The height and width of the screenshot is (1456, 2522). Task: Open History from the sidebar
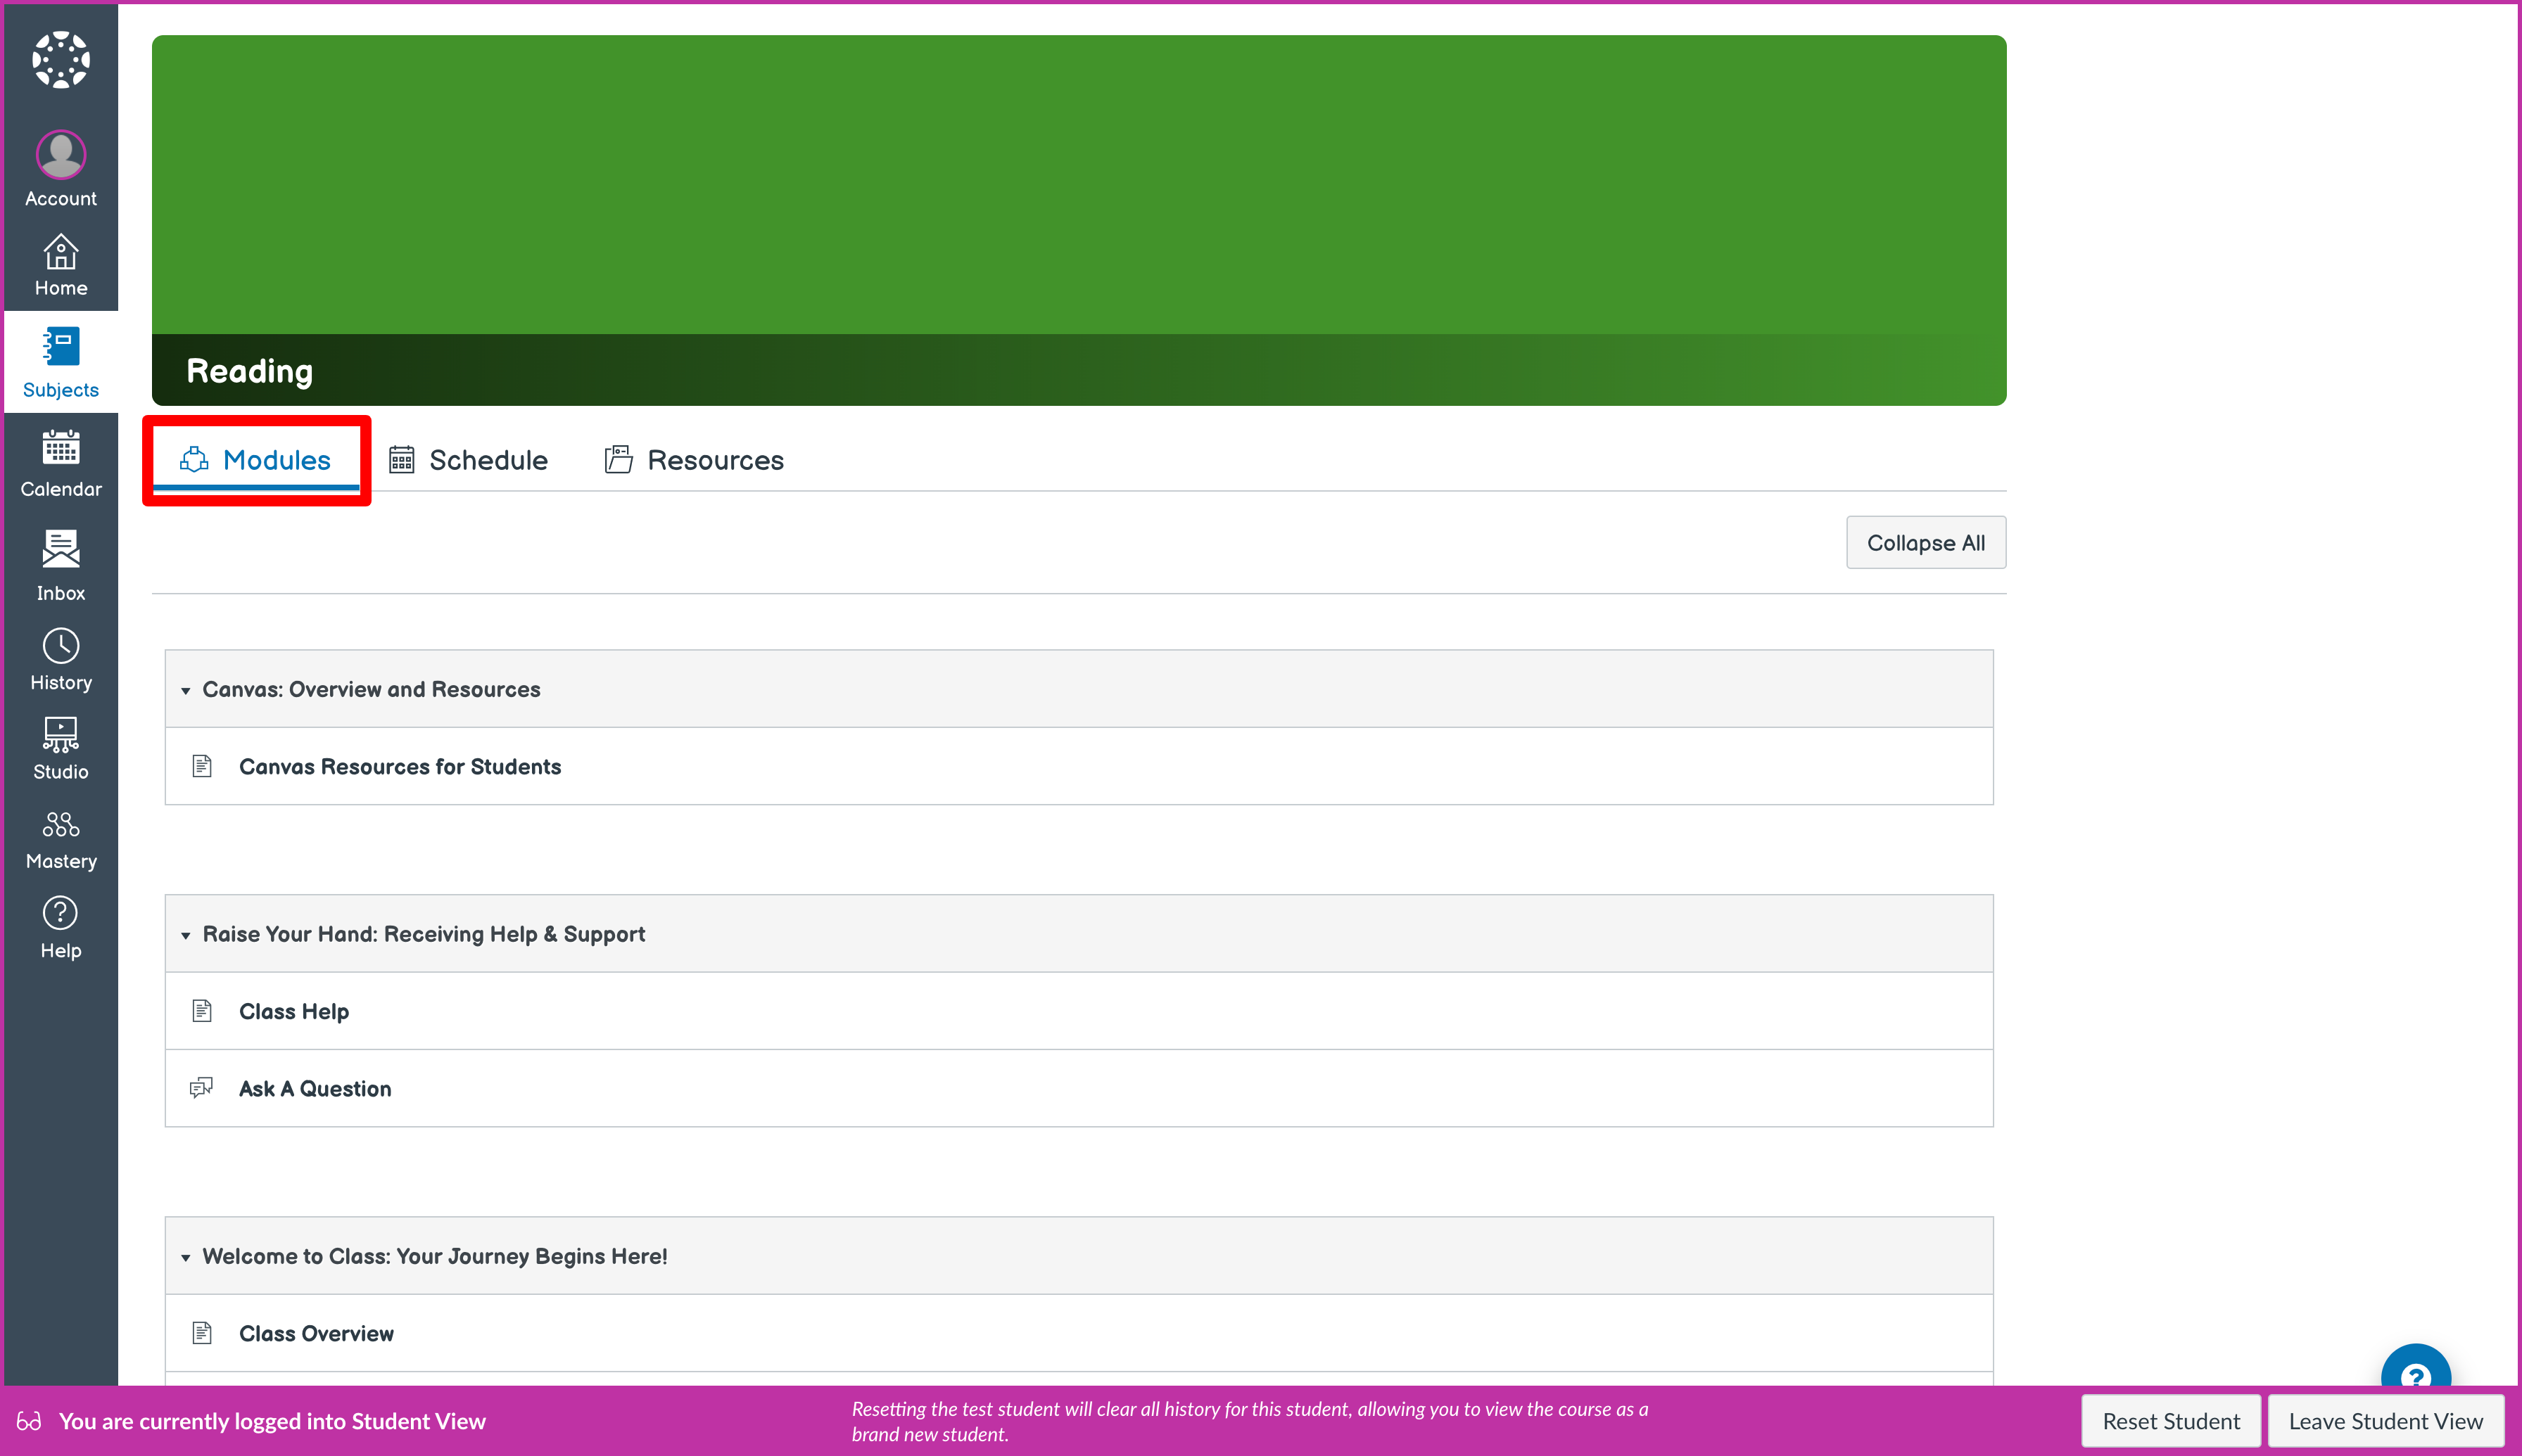tap(61, 660)
